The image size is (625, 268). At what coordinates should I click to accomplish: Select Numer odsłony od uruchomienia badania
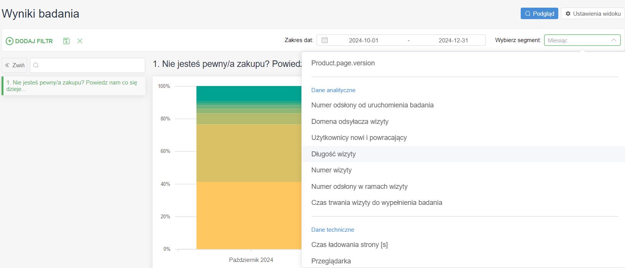click(x=463, y=105)
